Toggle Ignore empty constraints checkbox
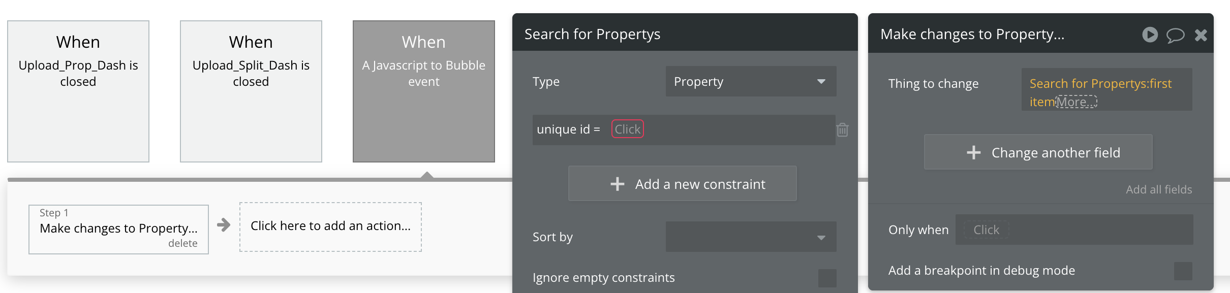Viewport: 1230px width, 293px height. click(x=827, y=278)
